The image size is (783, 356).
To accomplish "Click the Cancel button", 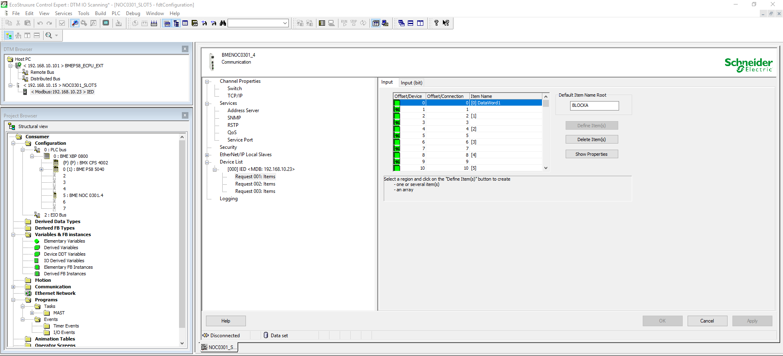I will [707, 321].
